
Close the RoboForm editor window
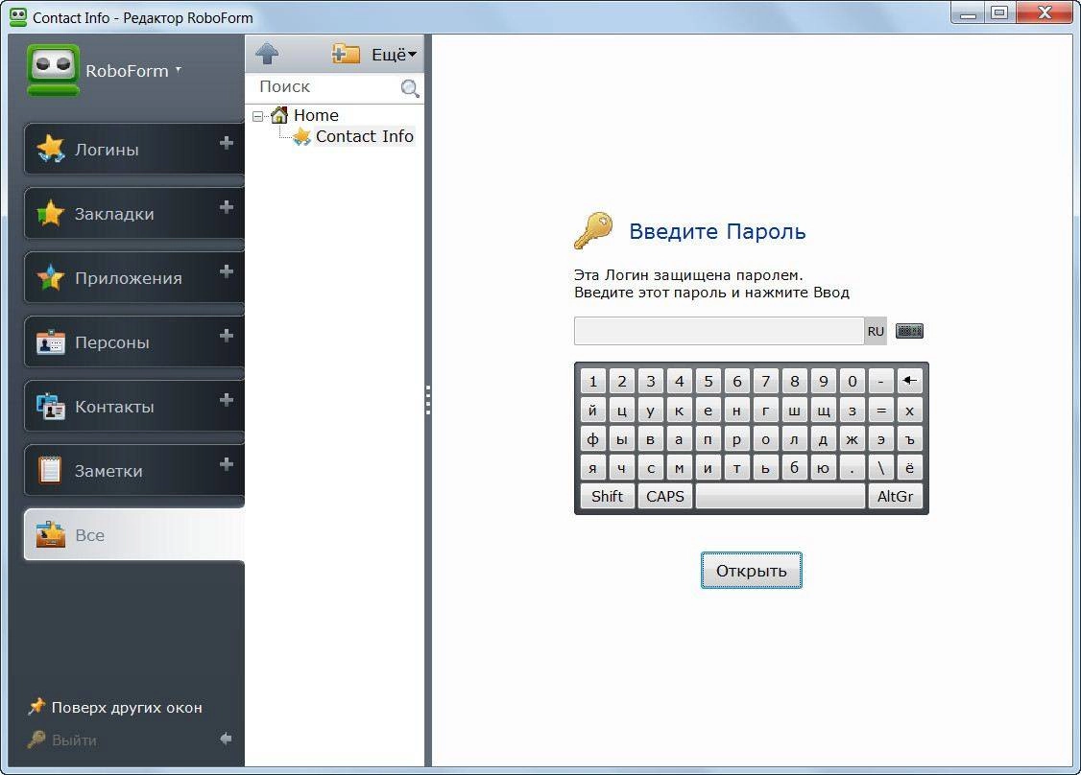pos(1044,13)
